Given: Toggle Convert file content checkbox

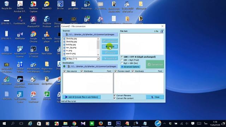Looking at the screenshot, I should [x=114, y=98].
